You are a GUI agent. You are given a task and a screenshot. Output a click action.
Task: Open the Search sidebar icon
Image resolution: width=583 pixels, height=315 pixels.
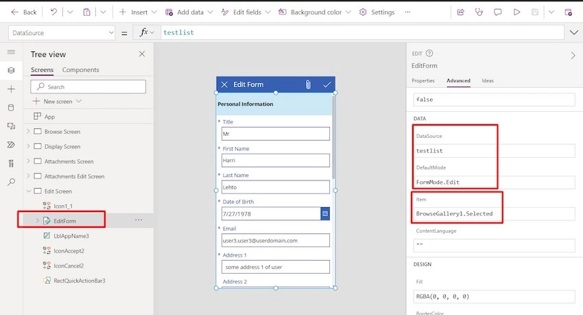(x=11, y=182)
